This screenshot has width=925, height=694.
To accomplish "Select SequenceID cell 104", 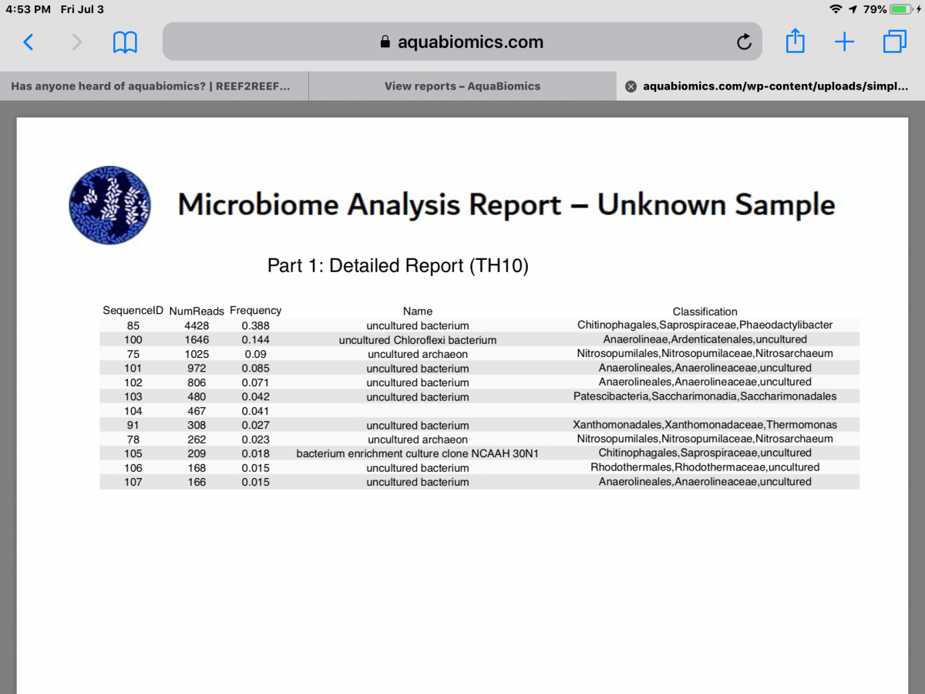I will [x=133, y=411].
